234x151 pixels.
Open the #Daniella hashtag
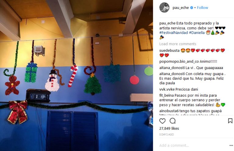pyautogui.click(x=197, y=33)
